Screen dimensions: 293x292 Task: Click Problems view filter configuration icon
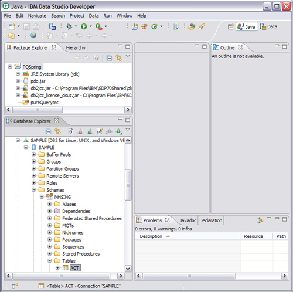(x=260, y=220)
